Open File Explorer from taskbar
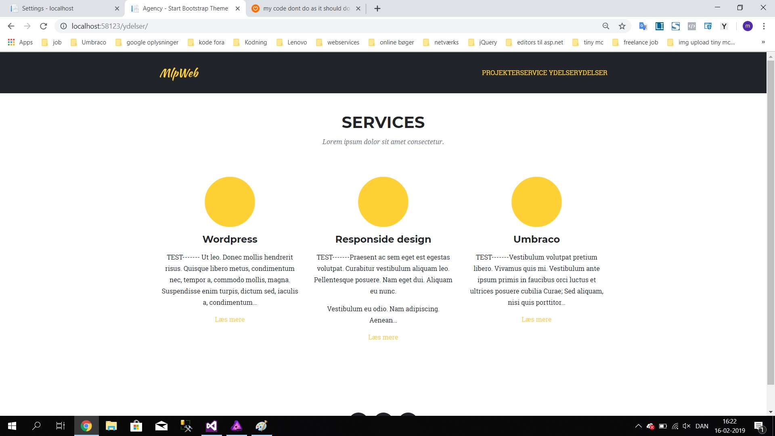Screen dimensions: 775x436 (x=111, y=426)
